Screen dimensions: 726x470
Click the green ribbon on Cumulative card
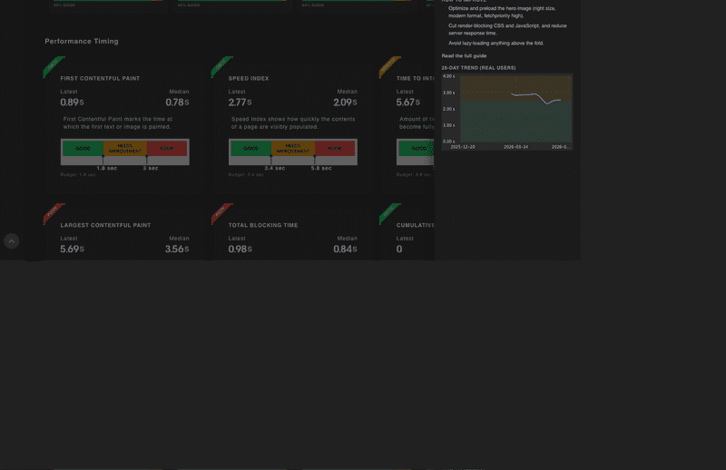pos(390,213)
